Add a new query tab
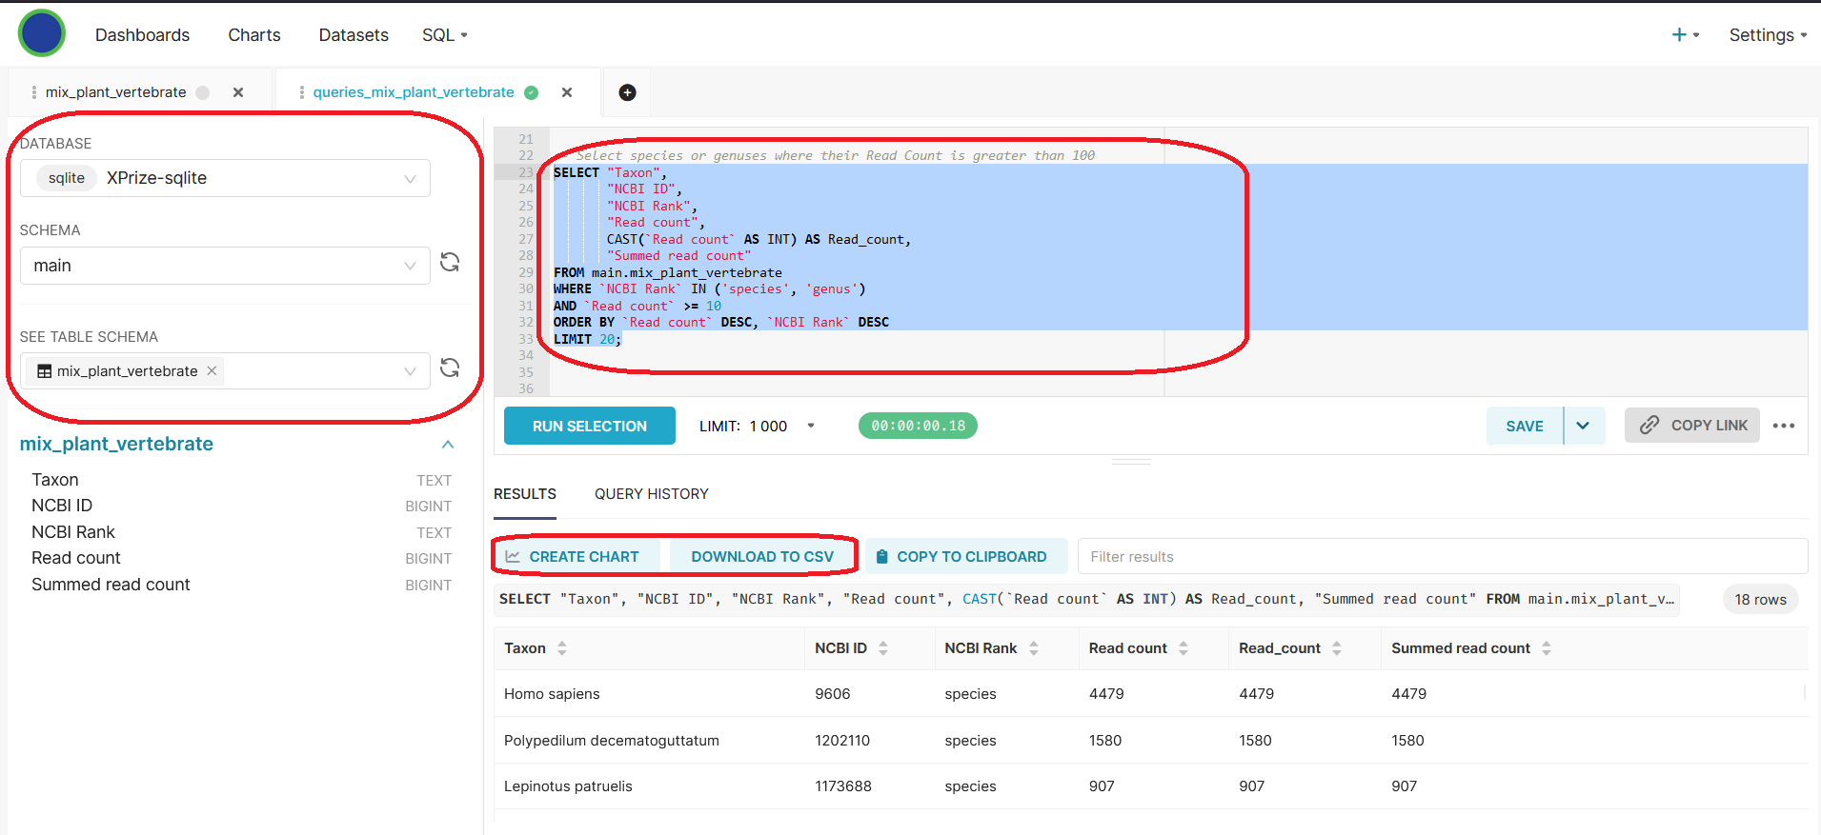Viewport: 1821px width, 835px height. [627, 92]
